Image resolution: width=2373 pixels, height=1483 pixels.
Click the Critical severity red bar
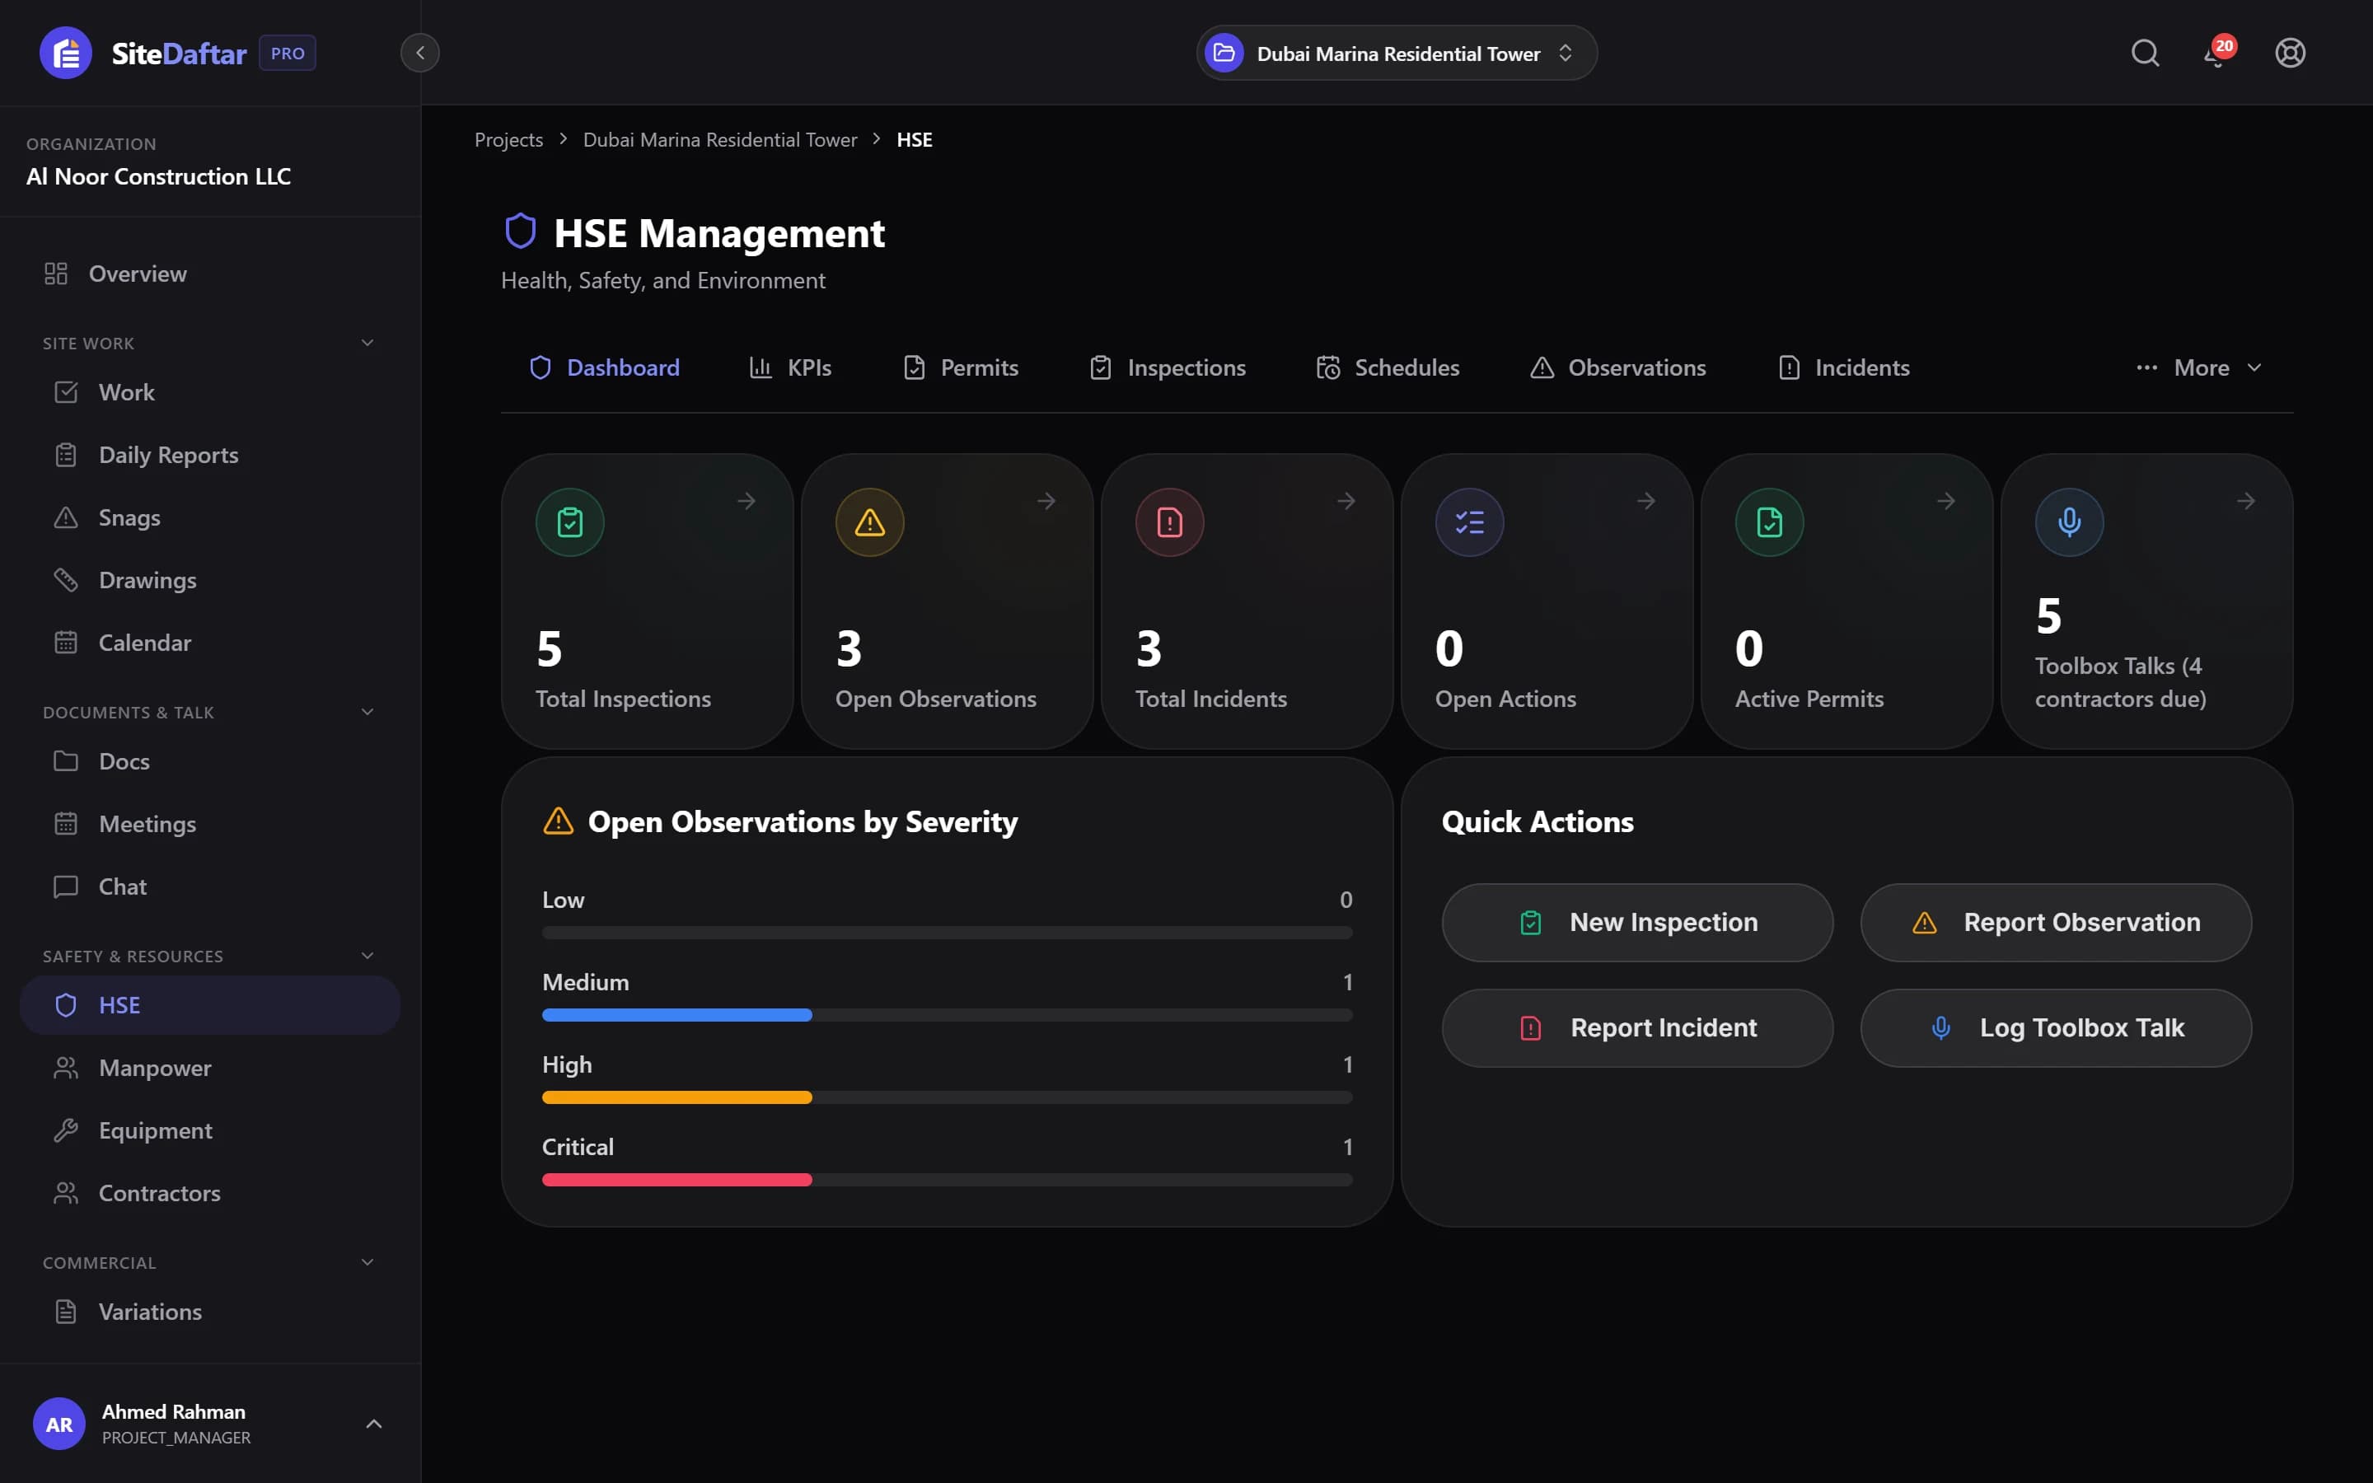tap(676, 1180)
